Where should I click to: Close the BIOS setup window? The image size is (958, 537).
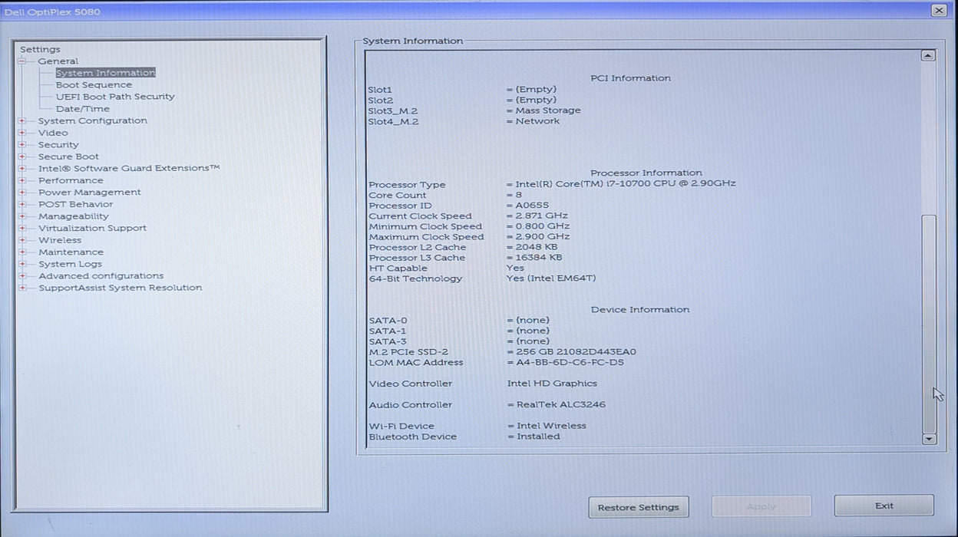click(x=939, y=11)
